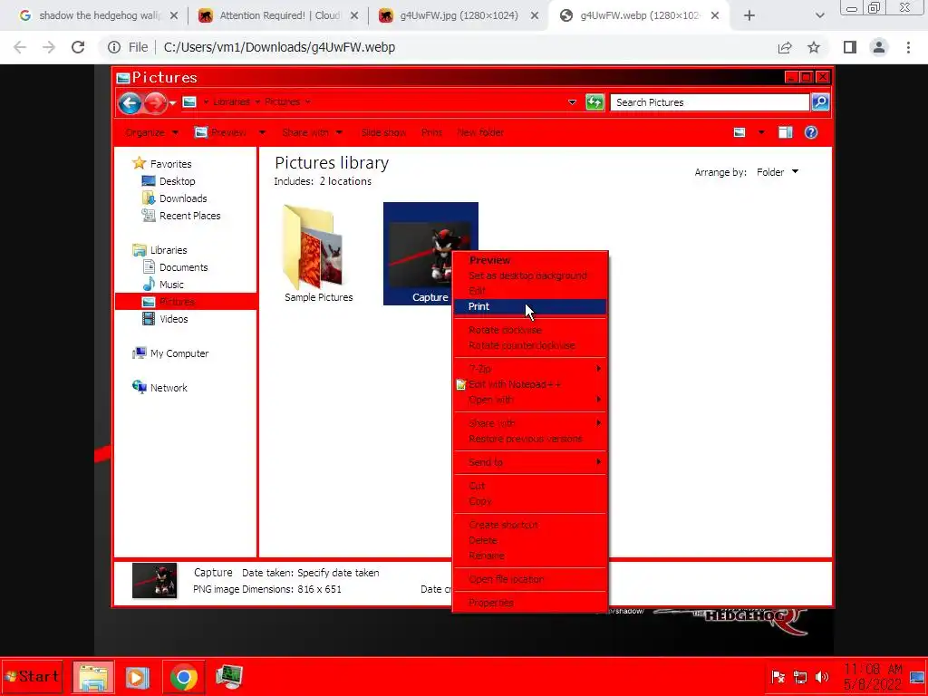928x696 pixels.
Task: Open a new Chrome tab
Action: coord(749,16)
